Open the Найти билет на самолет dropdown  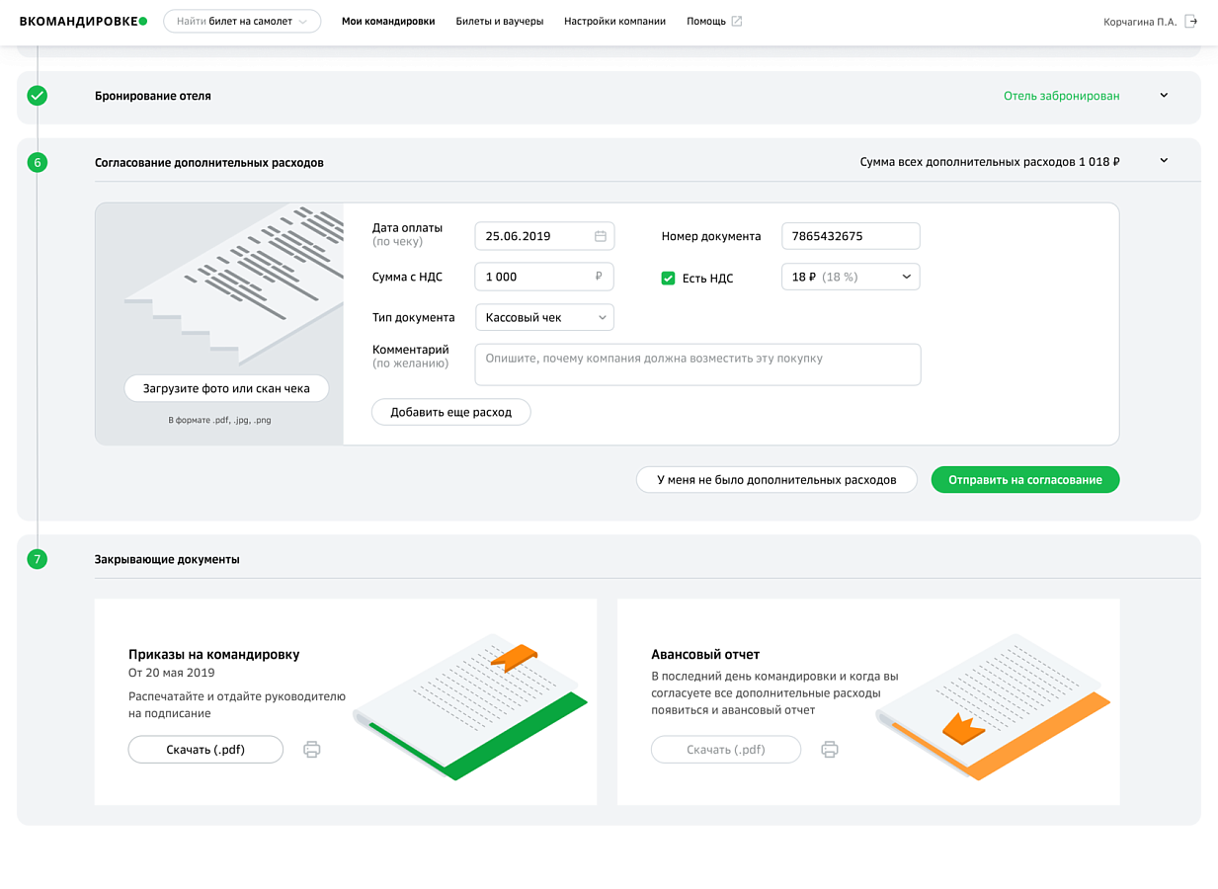point(242,21)
